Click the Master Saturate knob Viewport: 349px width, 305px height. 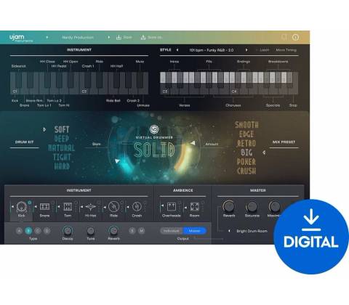252,206
